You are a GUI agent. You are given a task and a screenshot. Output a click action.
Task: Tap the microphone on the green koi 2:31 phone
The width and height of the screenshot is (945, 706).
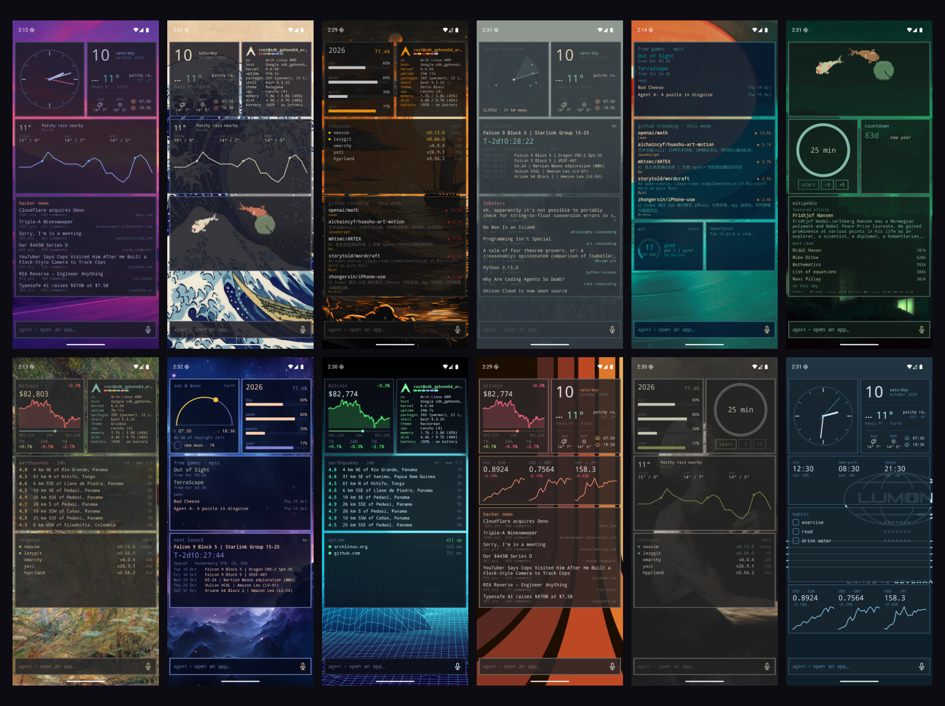click(921, 329)
